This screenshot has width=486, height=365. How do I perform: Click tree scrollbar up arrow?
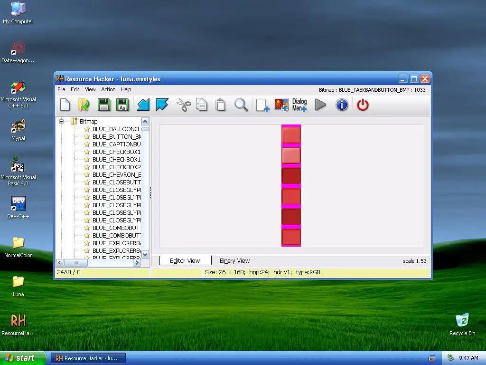[x=145, y=121]
